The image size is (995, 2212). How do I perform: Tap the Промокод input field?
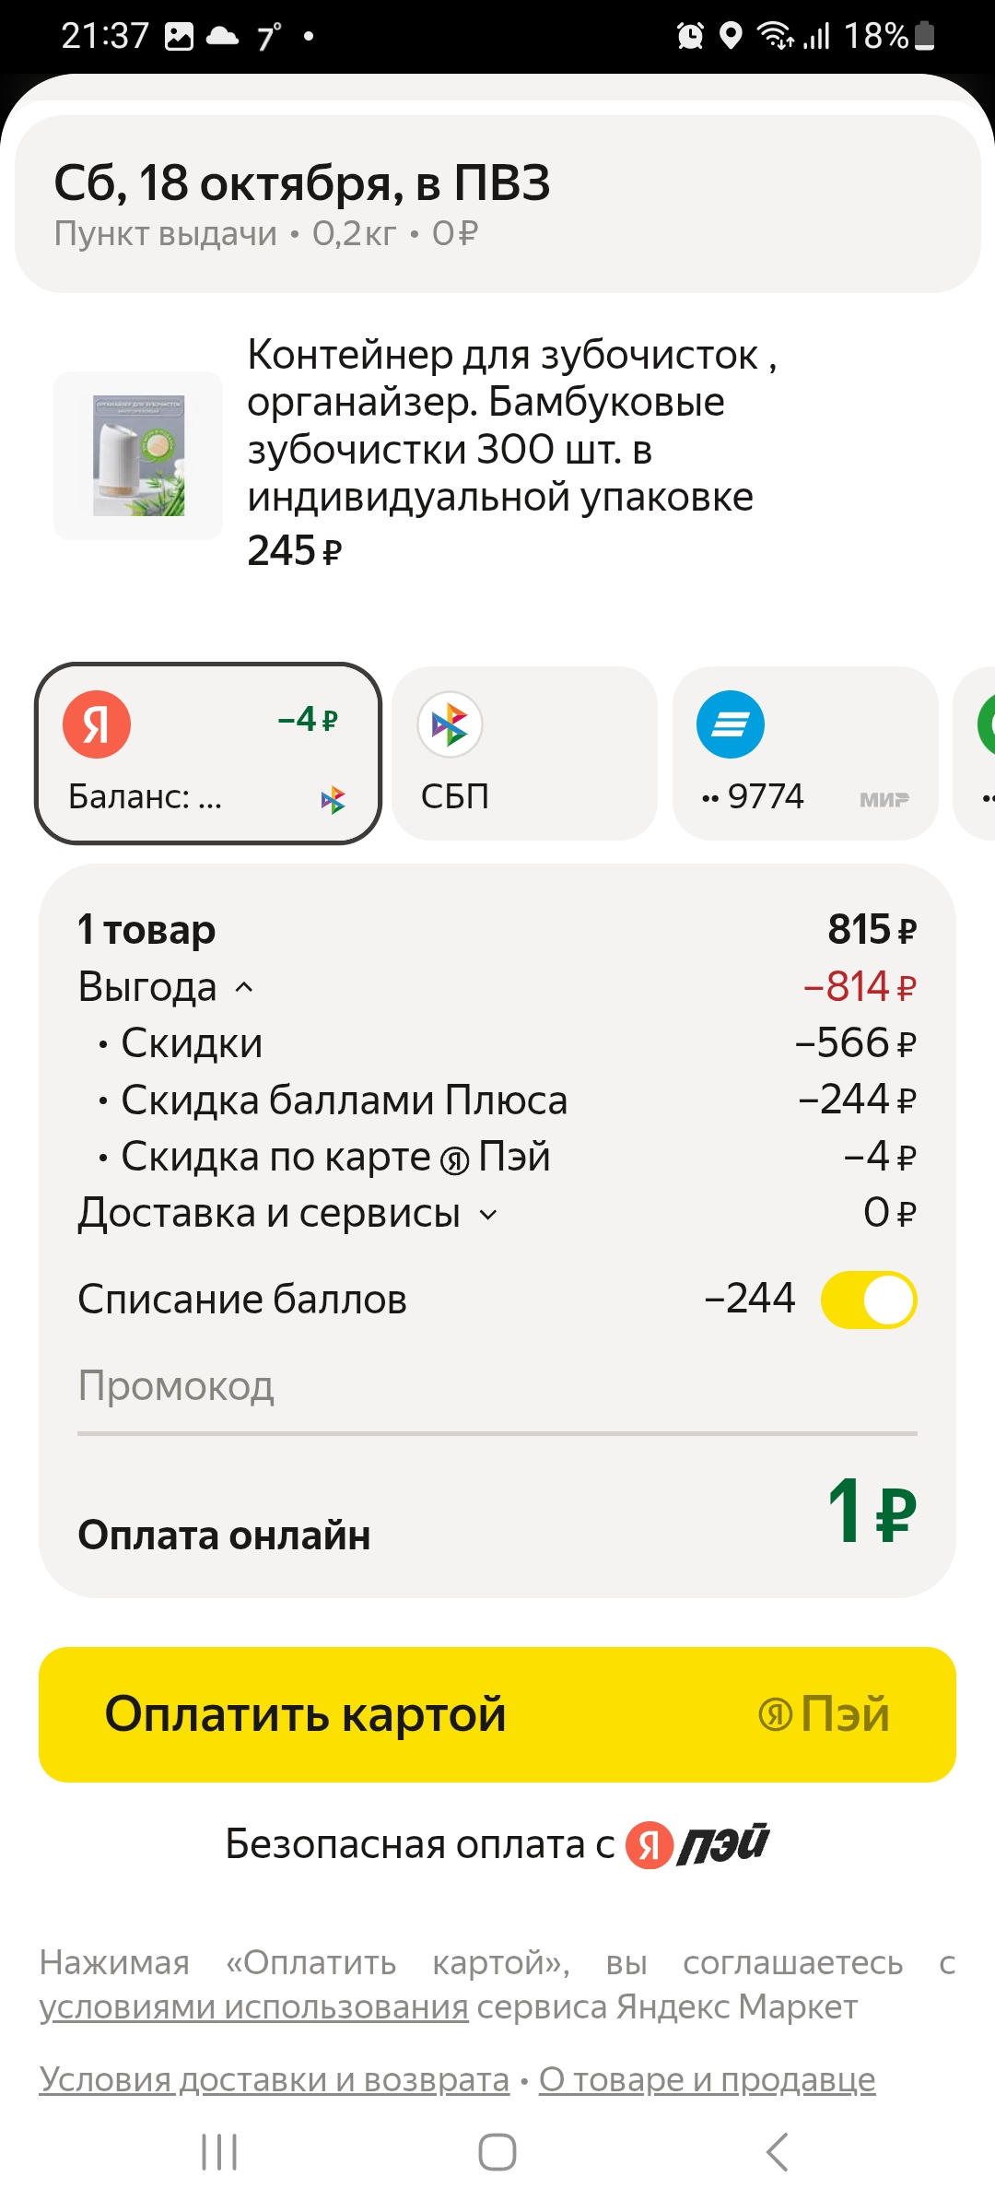pyautogui.click(x=497, y=1387)
